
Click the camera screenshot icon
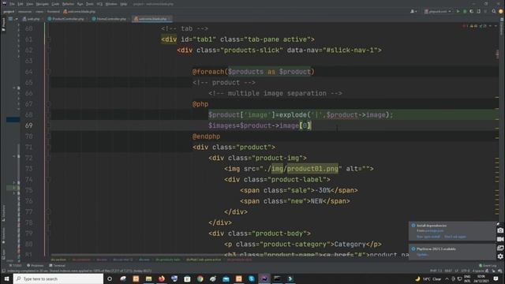(x=500, y=230)
